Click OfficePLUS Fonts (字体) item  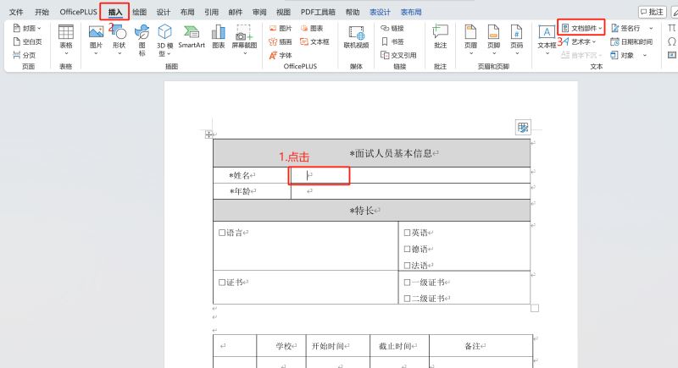point(281,55)
